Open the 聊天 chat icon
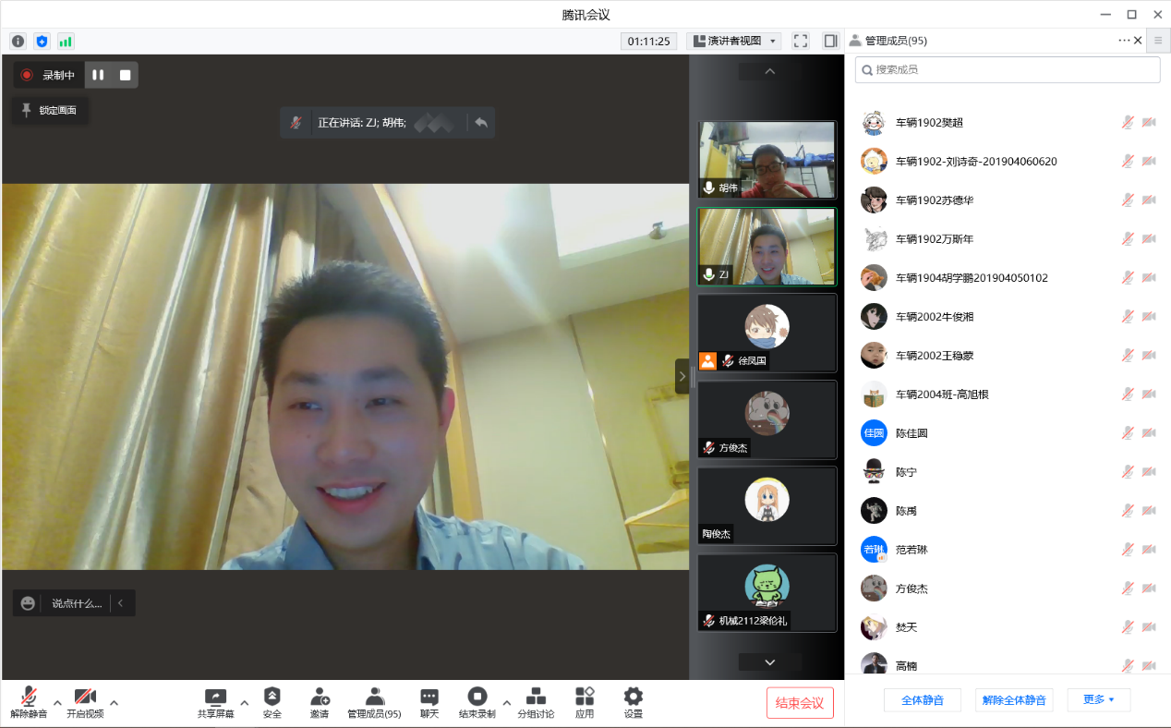Screen dimensions: 1171x728 click(429, 698)
